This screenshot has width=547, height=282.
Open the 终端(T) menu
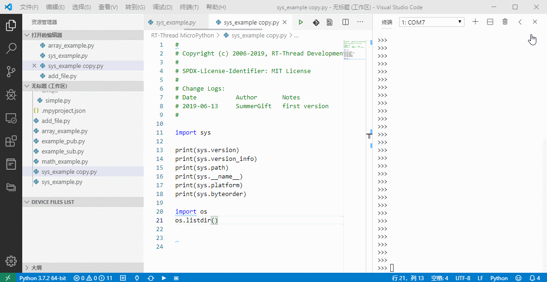(x=189, y=7)
